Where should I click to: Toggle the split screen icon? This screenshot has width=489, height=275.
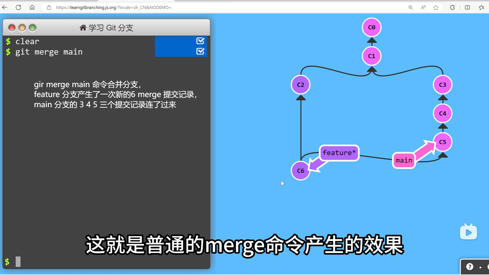point(467,7)
